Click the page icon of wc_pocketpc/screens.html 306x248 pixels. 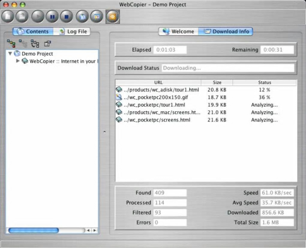(x=119, y=120)
